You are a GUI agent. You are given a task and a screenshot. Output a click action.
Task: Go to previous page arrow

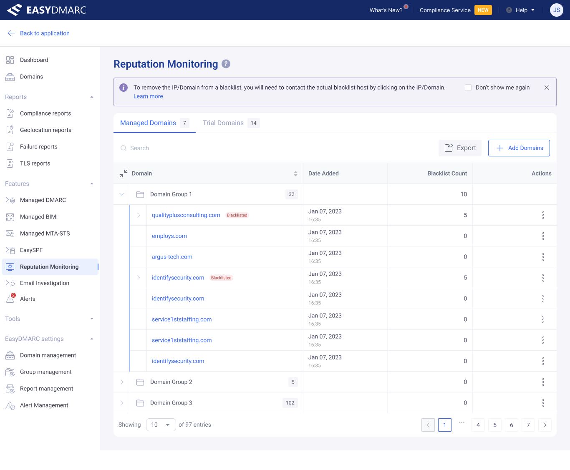pyautogui.click(x=428, y=425)
